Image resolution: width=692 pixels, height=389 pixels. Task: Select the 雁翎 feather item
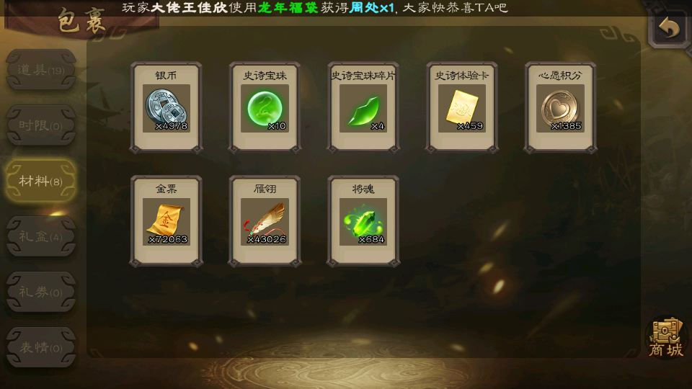[265, 221]
